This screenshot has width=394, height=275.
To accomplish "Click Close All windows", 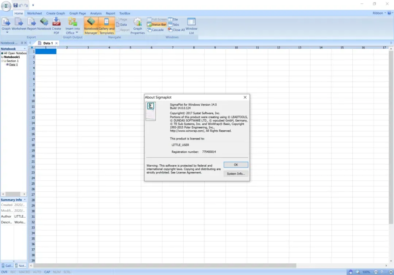I will [x=177, y=30].
